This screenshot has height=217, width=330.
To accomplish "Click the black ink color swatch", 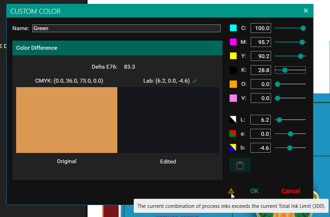I will coord(233,70).
